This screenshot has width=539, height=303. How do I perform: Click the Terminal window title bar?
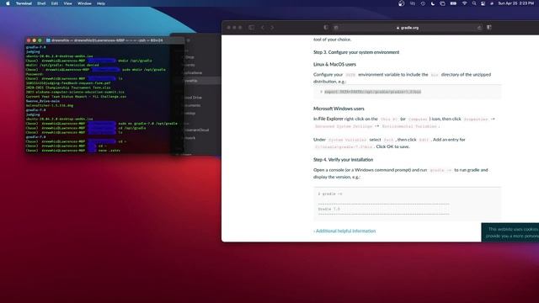click(x=104, y=40)
